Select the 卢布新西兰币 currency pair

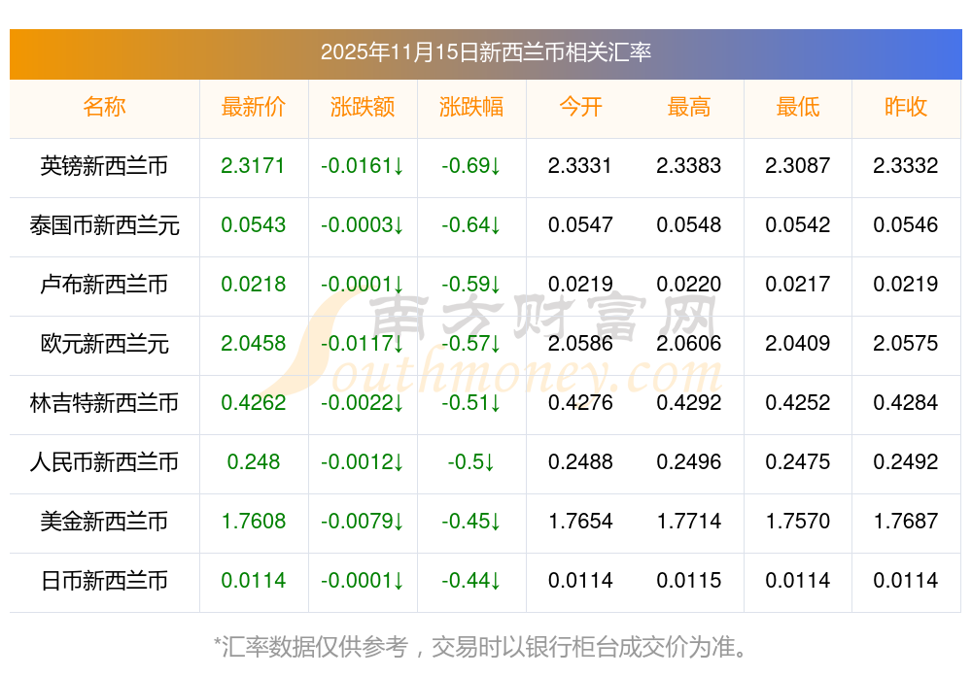[x=104, y=285]
